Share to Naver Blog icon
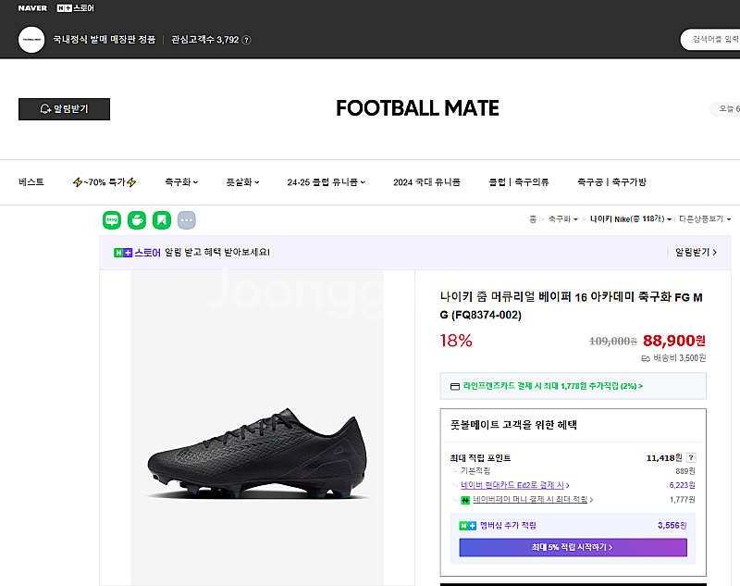The image size is (740, 586). click(112, 220)
